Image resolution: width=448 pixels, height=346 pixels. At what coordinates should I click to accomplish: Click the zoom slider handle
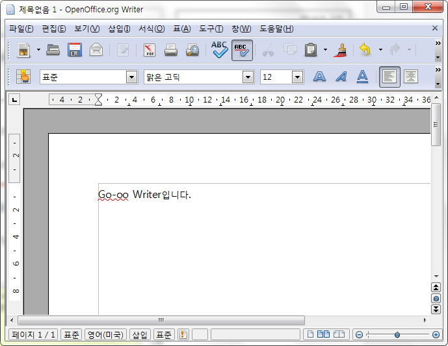point(397,334)
